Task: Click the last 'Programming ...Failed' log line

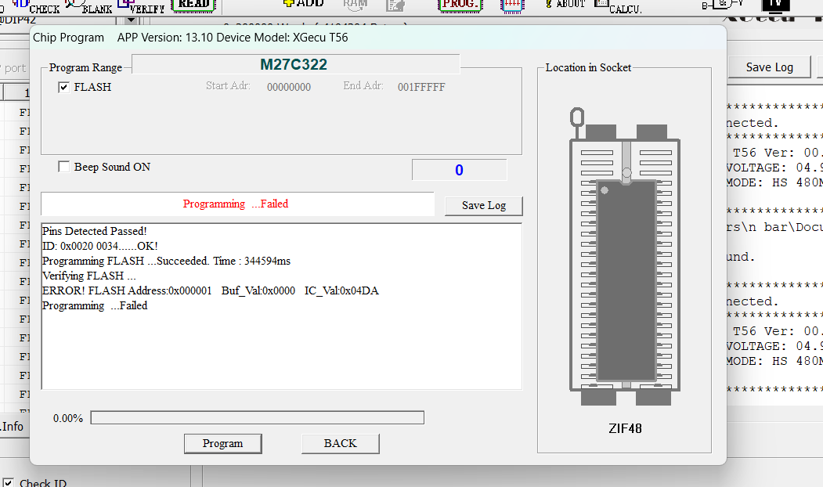Action: [95, 305]
